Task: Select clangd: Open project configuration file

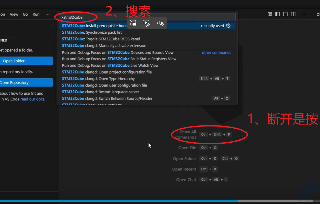Action: 147,72
